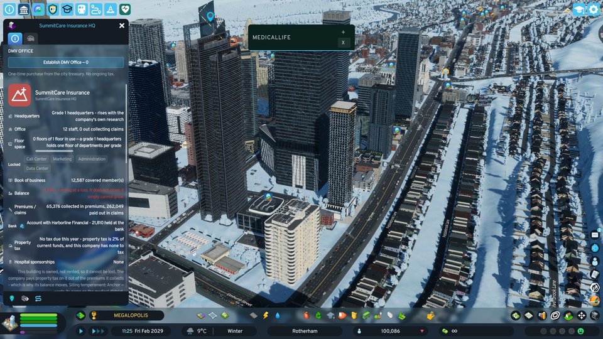603x339 pixels.
Task: Open the zones tool icon
Action: [201, 316]
